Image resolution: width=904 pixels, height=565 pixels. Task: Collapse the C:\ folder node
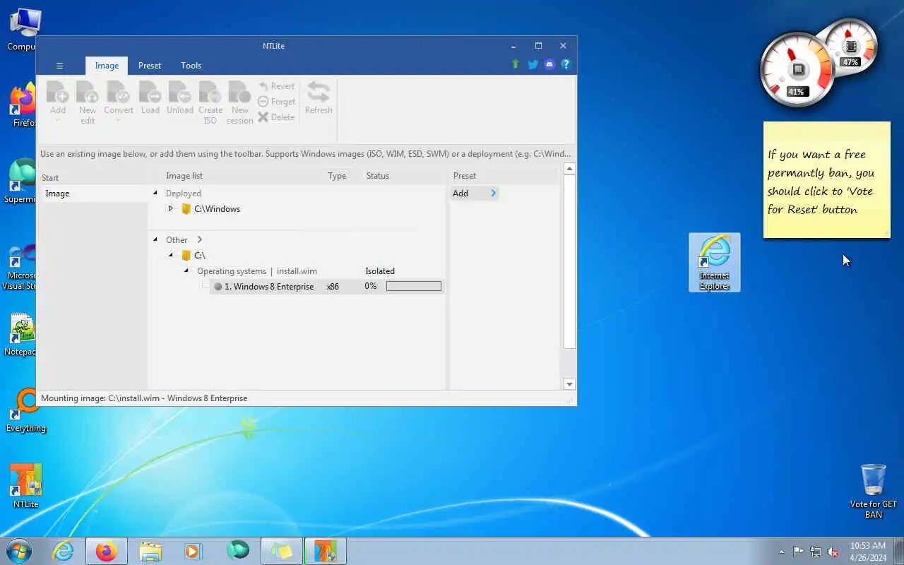pyautogui.click(x=171, y=255)
